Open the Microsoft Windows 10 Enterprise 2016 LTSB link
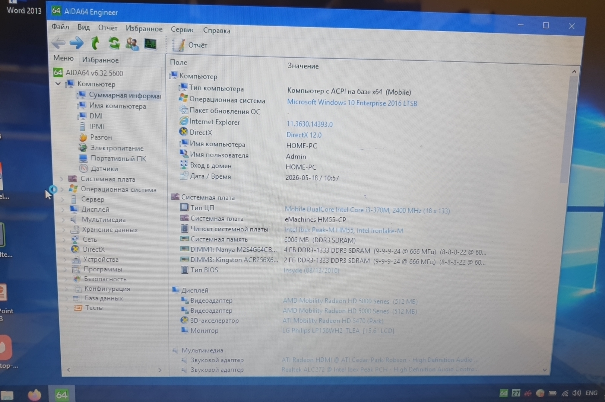The height and width of the screenshot is (402, 605). [352, 103]
